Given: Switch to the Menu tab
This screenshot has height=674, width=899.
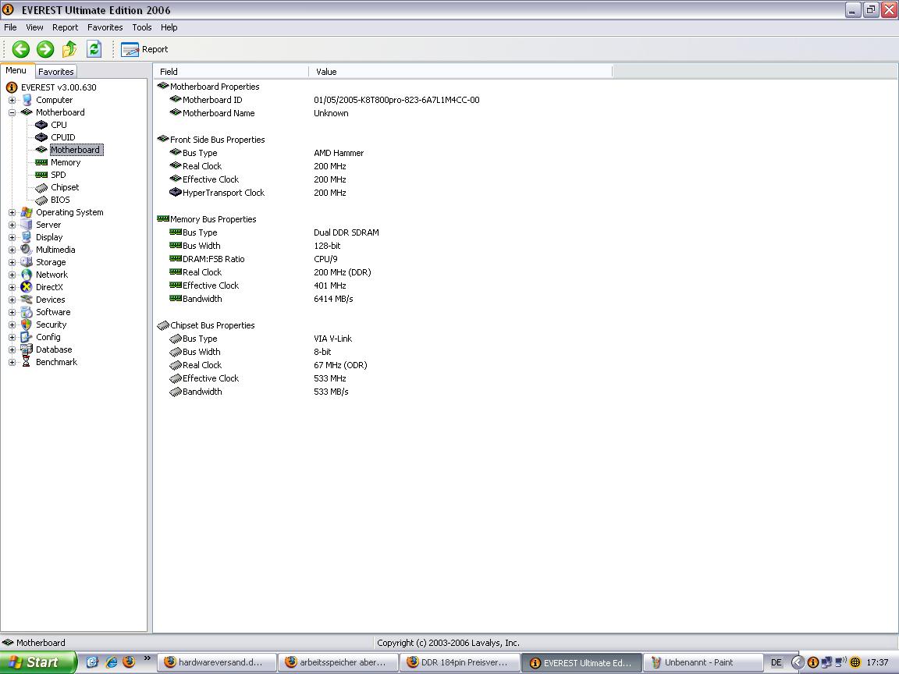Looking at the screenshot, I should 16,70.
